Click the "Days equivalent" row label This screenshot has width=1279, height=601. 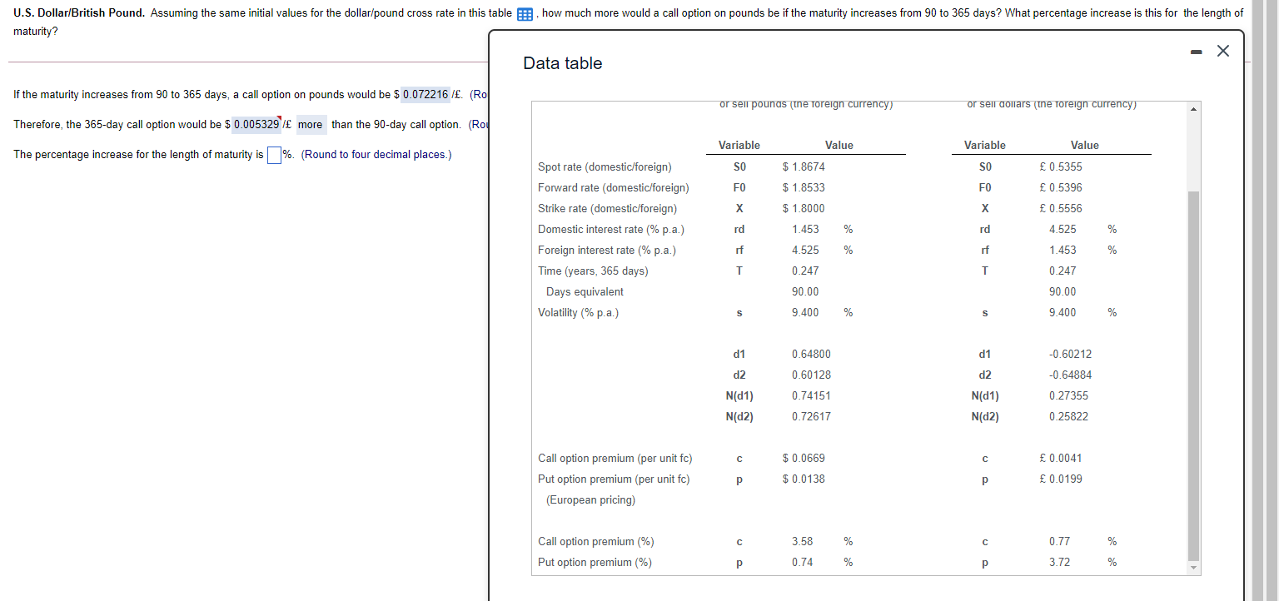coord(585,292)
